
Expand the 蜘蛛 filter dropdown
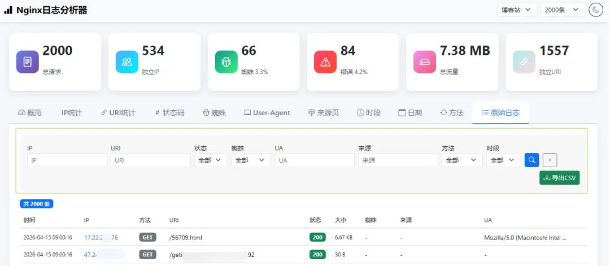tap(251, 160)
